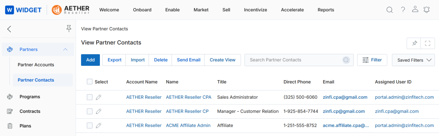439x136 pixels.
Task: Collapse the Partners section chevron
Action: tap(65, 49)
